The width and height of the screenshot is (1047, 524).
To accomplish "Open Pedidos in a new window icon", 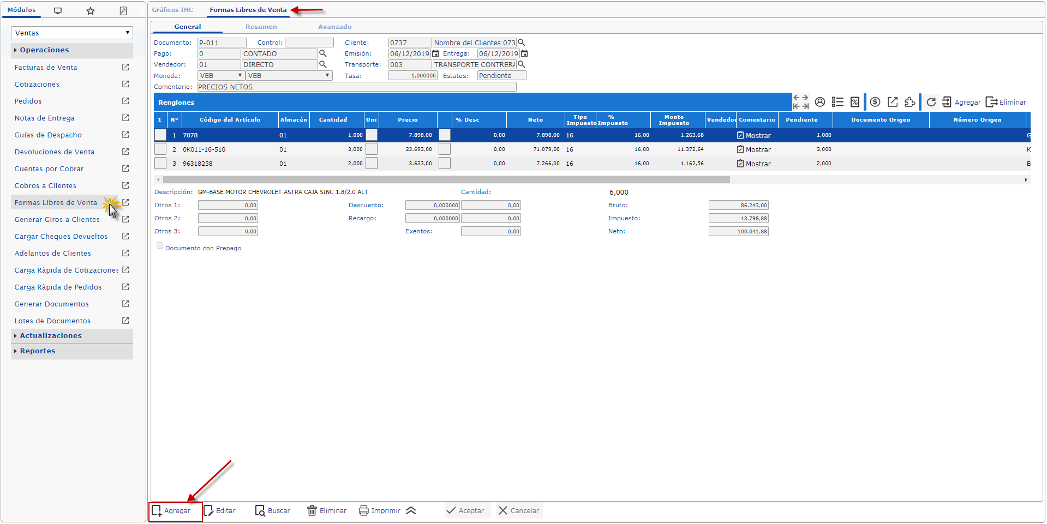I will pyautogui.click(x=125, y=101).
